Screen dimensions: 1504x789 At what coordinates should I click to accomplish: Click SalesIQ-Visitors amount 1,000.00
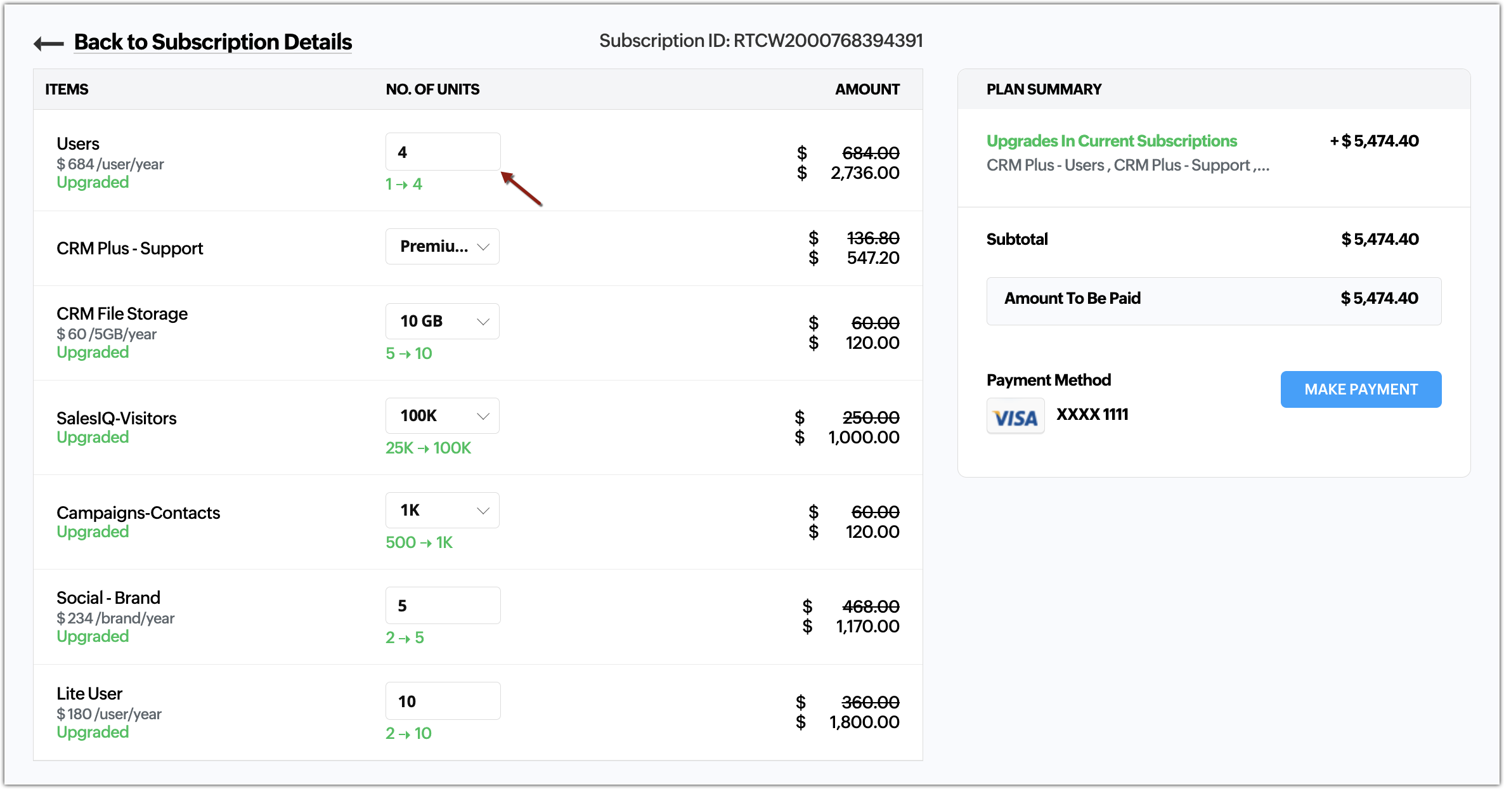[864, 437]
